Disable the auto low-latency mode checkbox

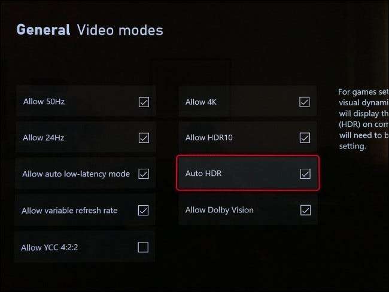pos(144,174)
